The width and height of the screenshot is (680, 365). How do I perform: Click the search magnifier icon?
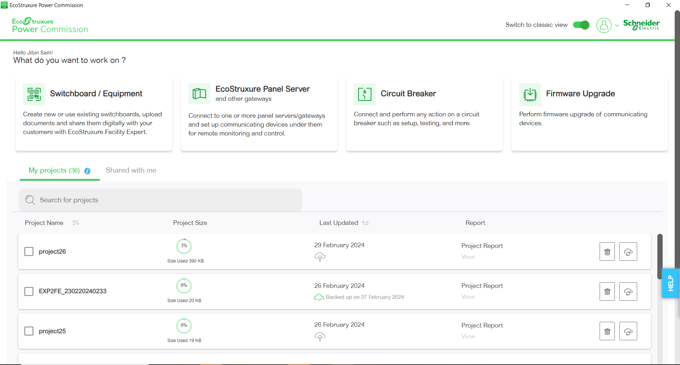pyautogui.click(x=30, y=200)
